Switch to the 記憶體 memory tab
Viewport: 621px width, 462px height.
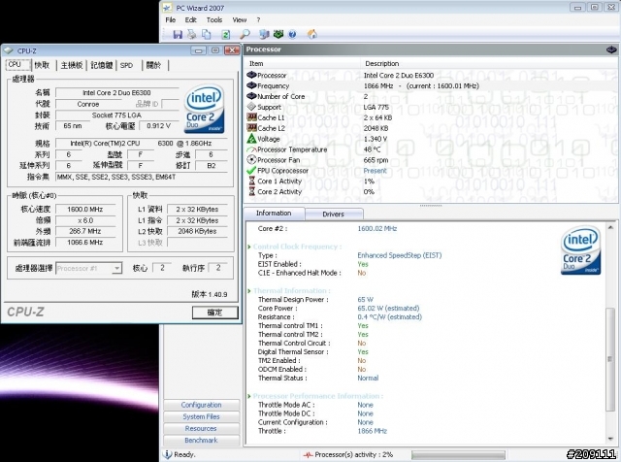[x=102, y=65]
